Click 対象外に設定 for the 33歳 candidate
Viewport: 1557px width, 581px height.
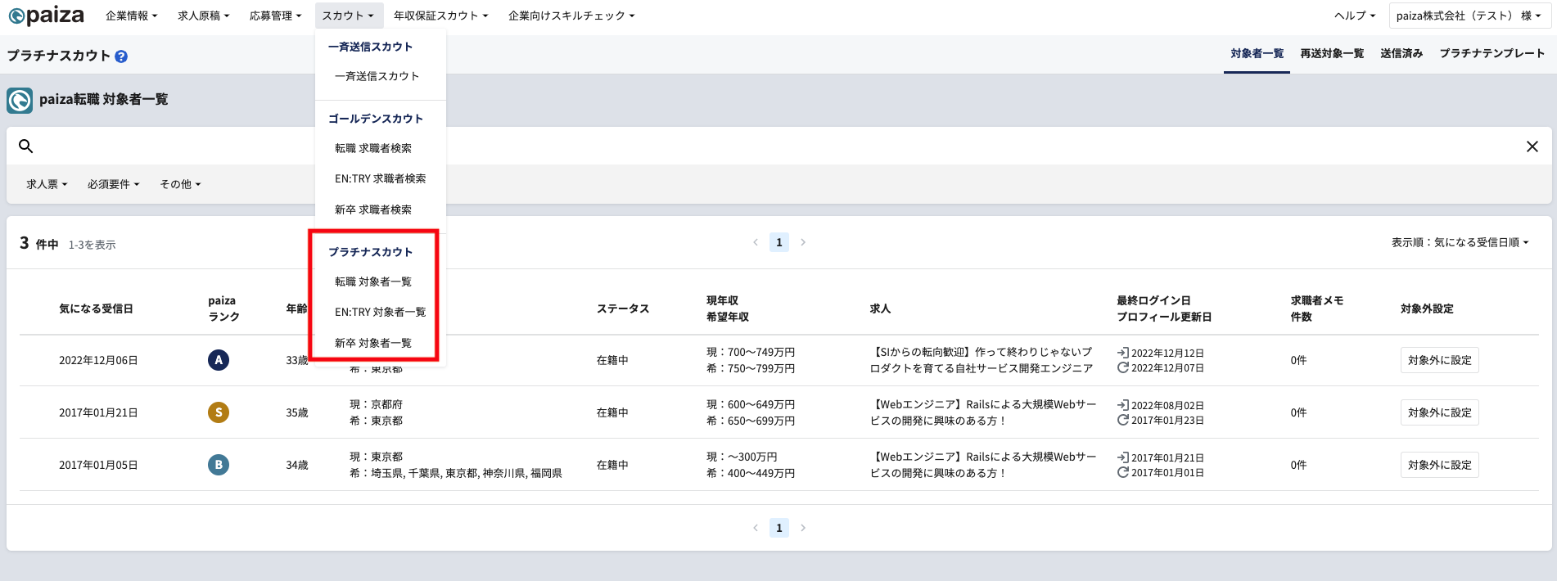coord(1439,360)
